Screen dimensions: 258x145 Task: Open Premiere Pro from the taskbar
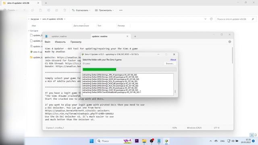[137, 141]
